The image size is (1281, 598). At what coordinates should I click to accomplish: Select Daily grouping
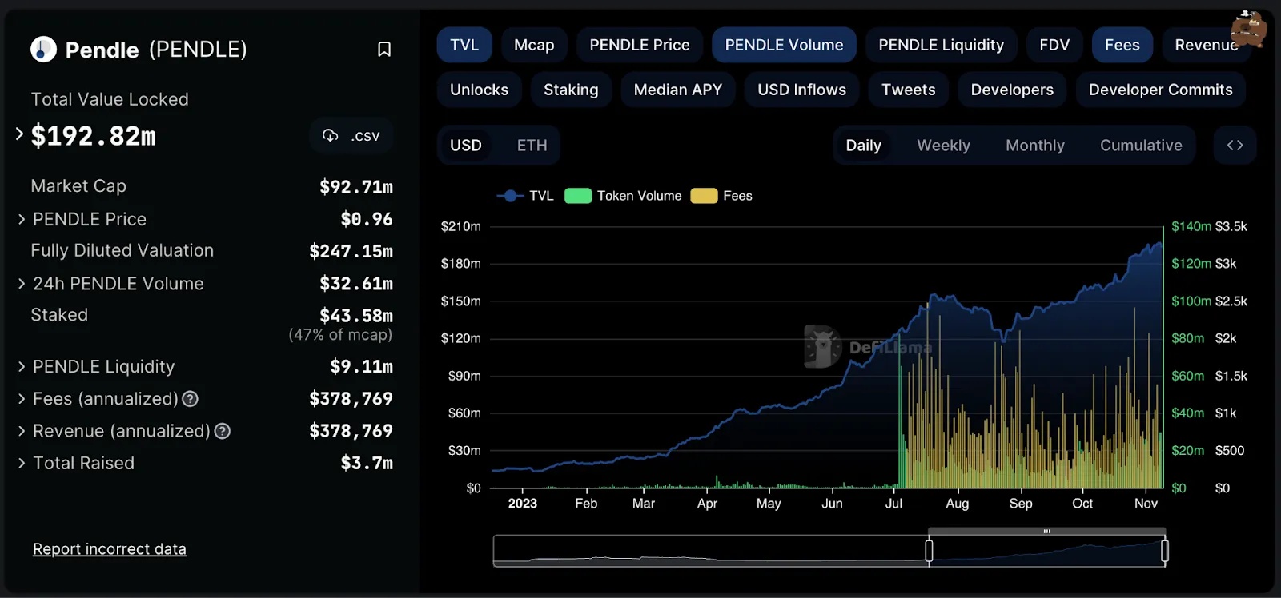863,146
